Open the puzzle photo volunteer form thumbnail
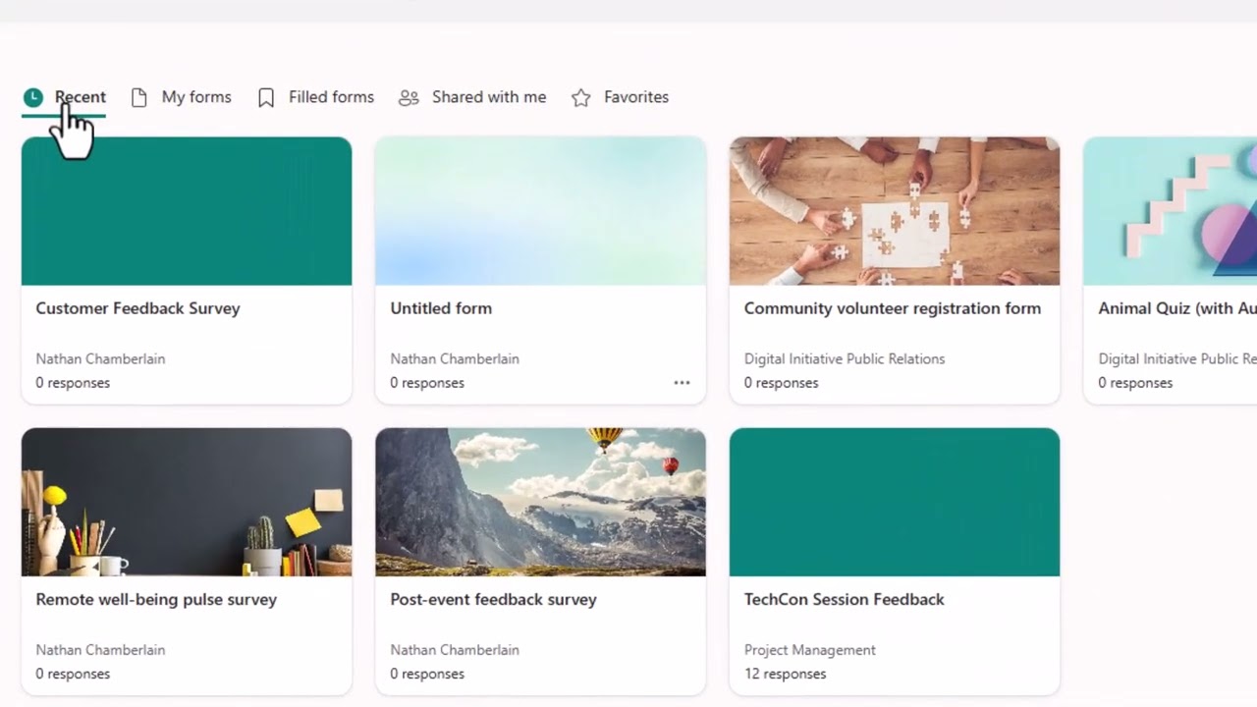 (x=895, y=211)
